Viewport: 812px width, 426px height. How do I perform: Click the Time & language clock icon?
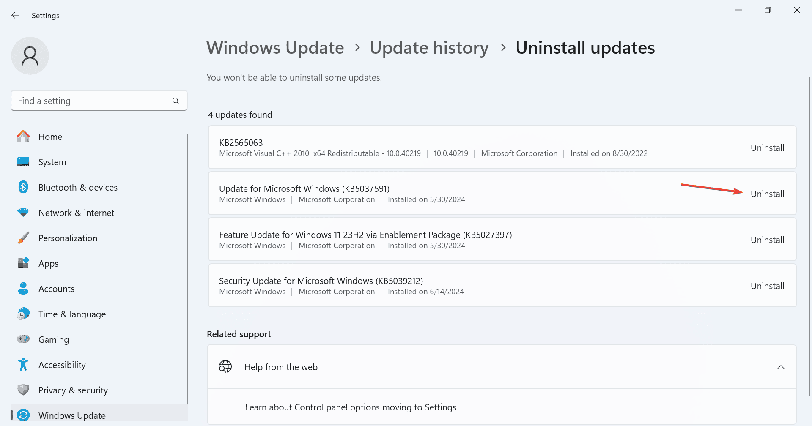click(23, 314)
